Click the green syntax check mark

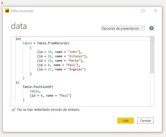13,109
